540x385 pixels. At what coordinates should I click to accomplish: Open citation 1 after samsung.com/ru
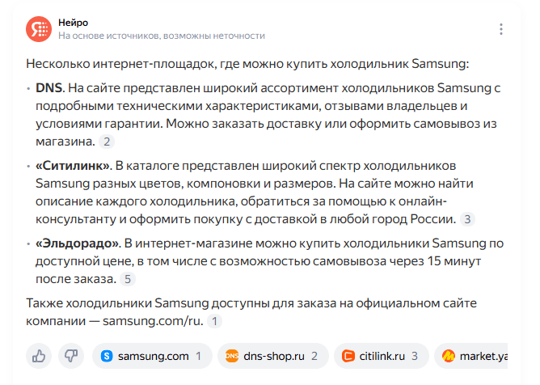pyautogui.click(x=214, y=321)
